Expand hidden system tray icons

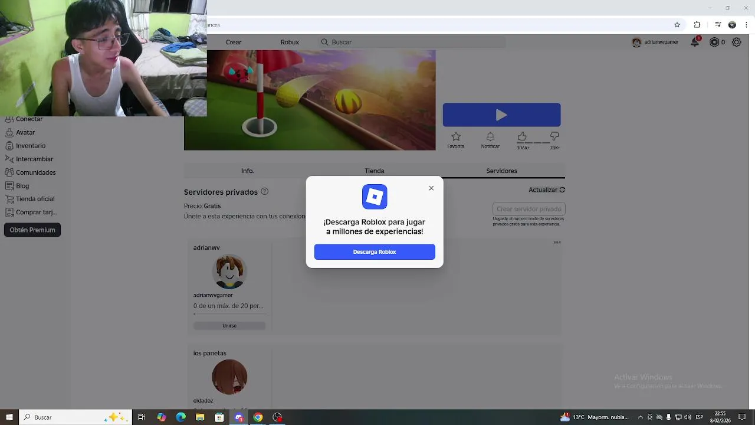(x=641, y=417)
